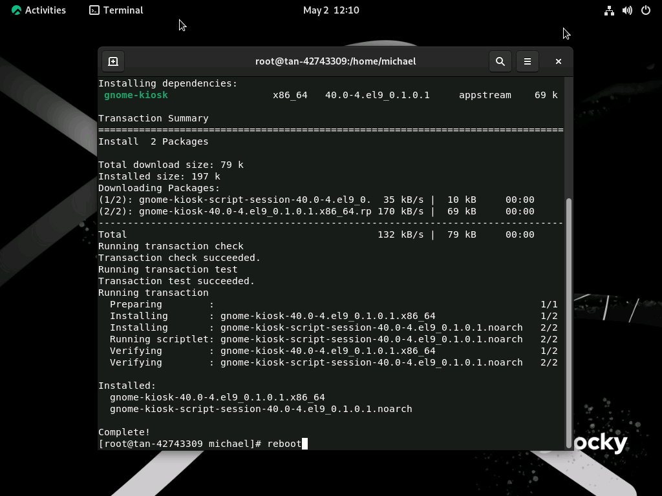
Task: Click the wired network status icon
Action: (x=609, y=10)
